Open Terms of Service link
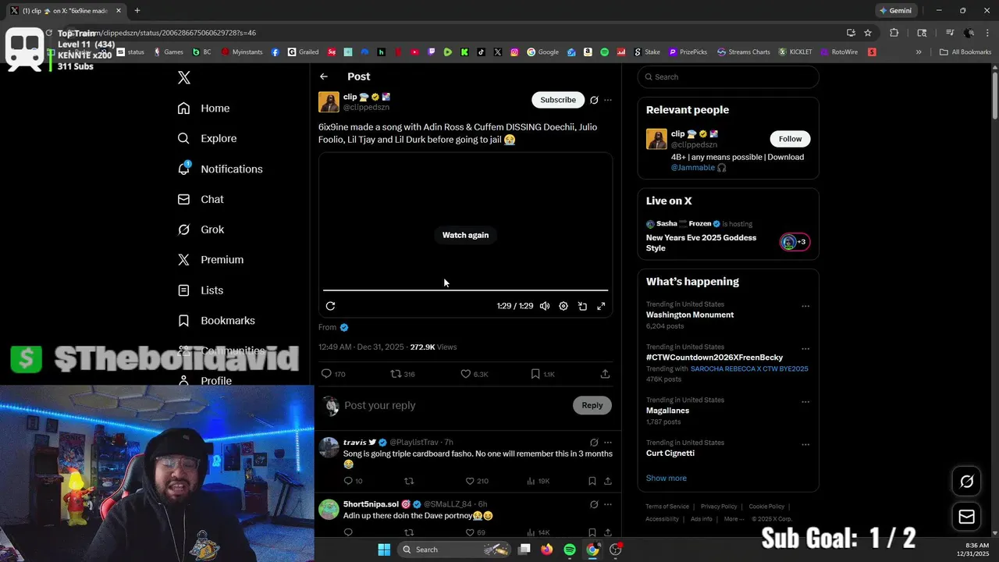999x562 pixels. click(x=667, y=507)
